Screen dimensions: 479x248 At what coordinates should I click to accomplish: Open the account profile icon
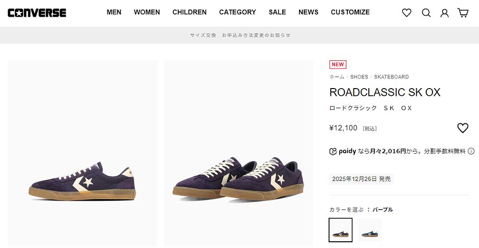tap(445, 13)
